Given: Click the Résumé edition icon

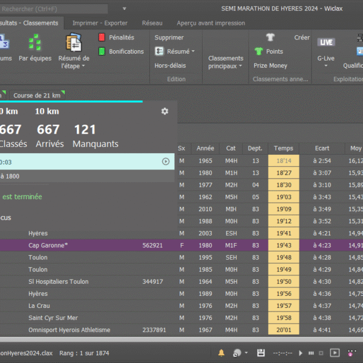Looking at the screenshot, I should click(x=159, y=51).
